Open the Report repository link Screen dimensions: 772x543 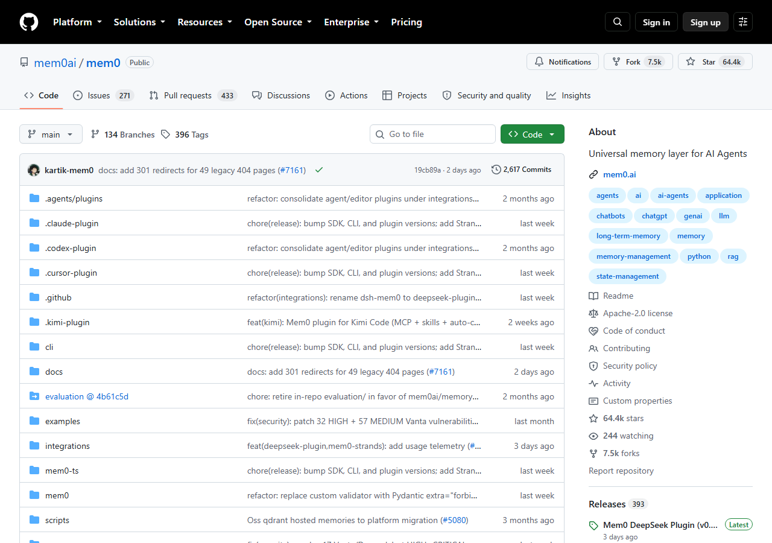pos(621,471)
